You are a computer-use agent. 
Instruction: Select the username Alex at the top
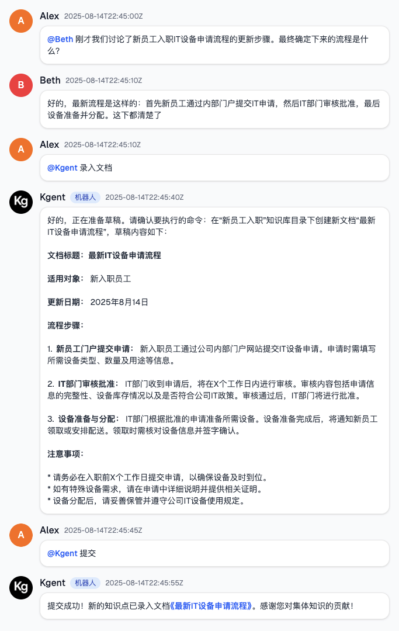(x=50, y=16)
